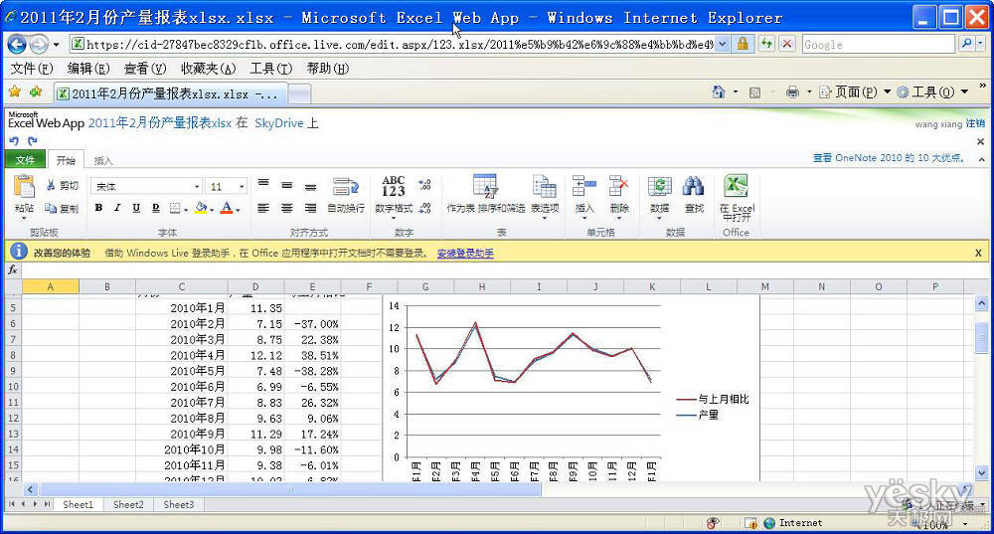
Task: Click the browser Back button
Action: (x=17, y=45)
